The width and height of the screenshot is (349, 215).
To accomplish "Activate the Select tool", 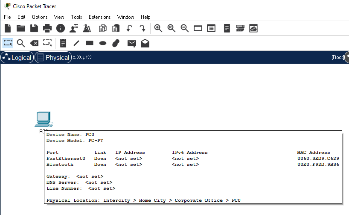I will click(8, 43).
